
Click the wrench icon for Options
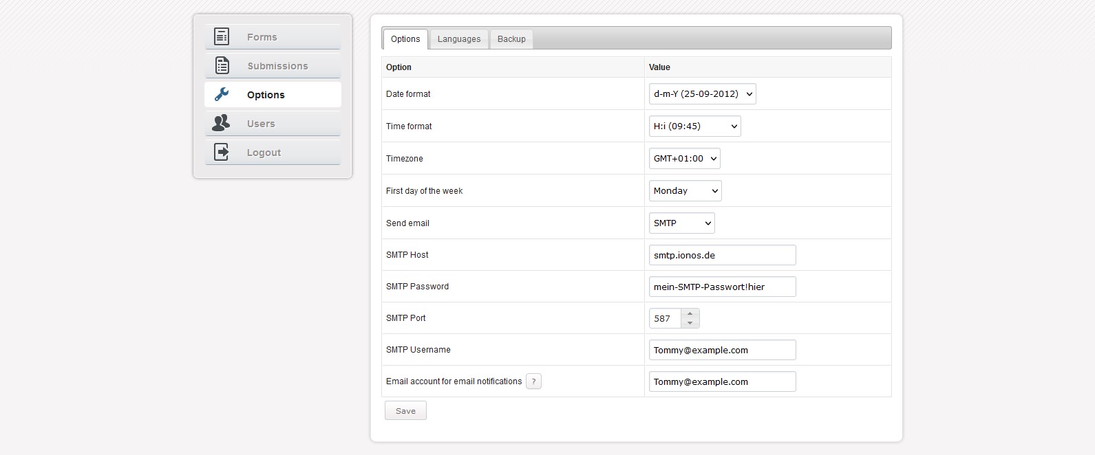(x=222, y=94)
